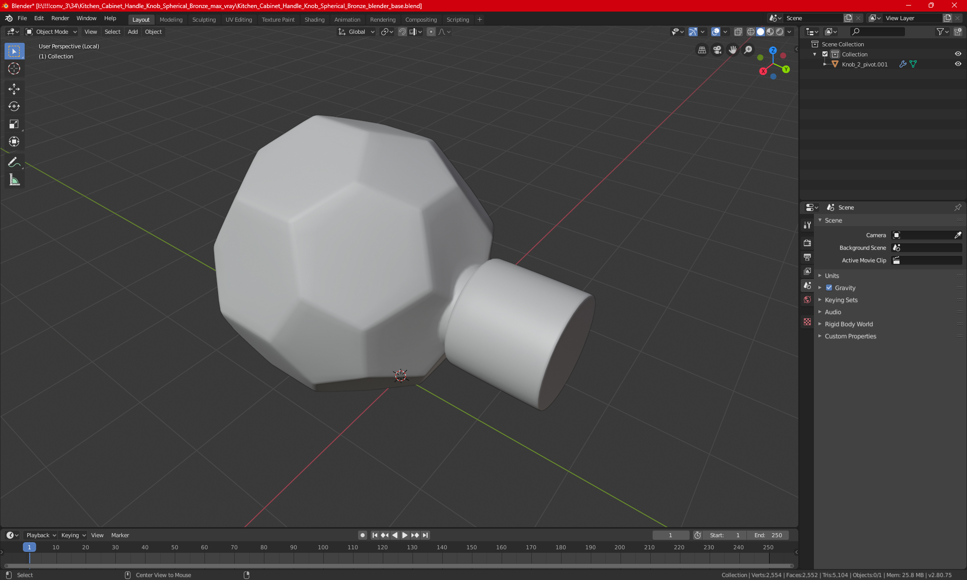The height and width of the screenshot is (580, 967).
Task: Open the Add menu in viewport header
Action: pos(132,32)
